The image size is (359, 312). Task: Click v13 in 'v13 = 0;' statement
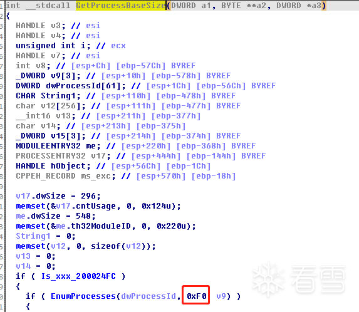point(23,256)
